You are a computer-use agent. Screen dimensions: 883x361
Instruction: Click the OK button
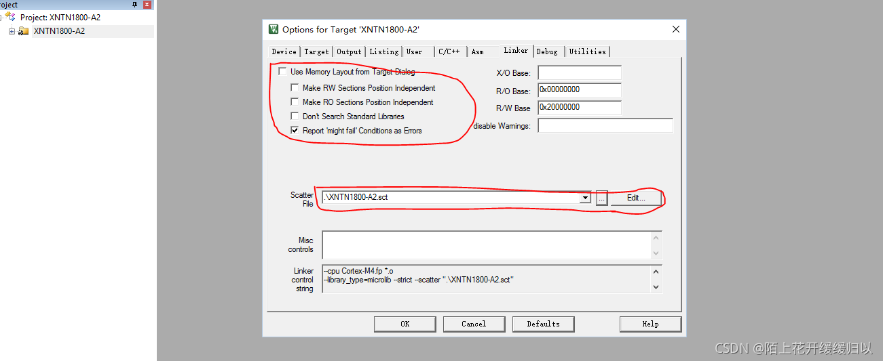[405, 324]
